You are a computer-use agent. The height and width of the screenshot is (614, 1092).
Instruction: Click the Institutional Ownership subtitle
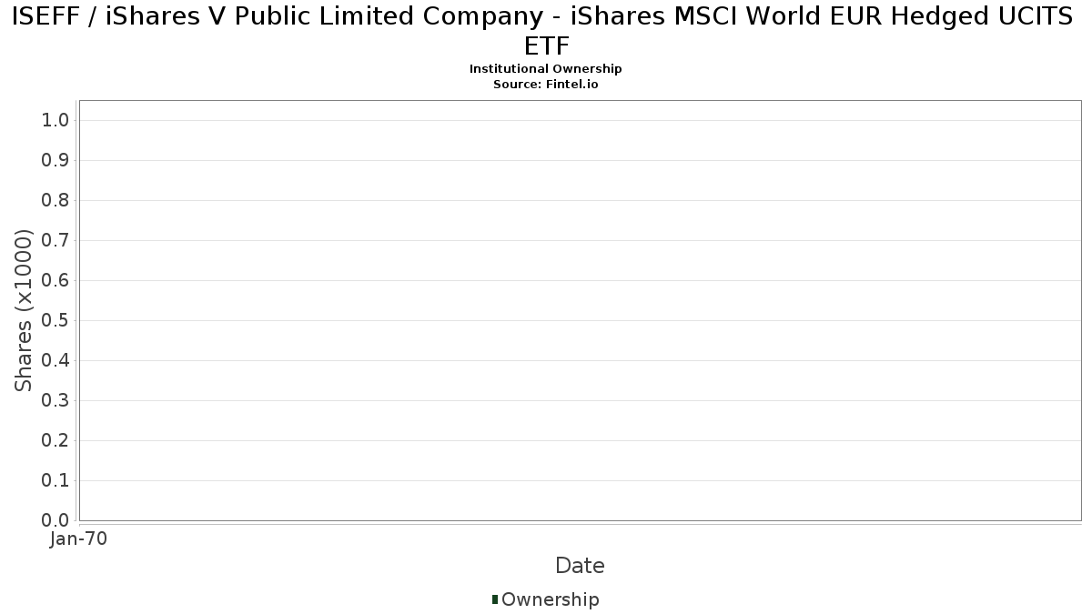click(546, 69)
